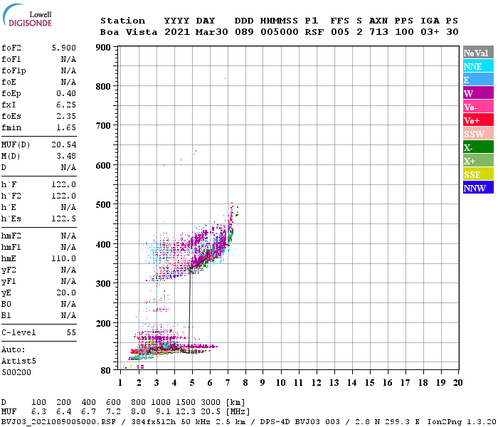This screenshot has height=427, width=498.
Task: Click the yE value 20.0
Action: click(66, 293)
